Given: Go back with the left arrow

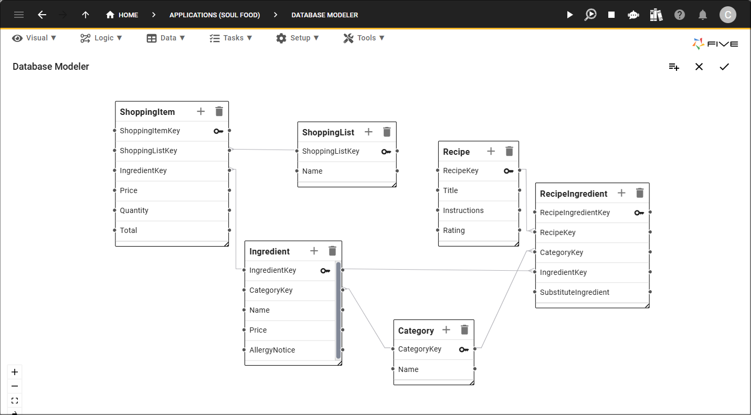Looking at the screenshot, I should tap(42, 15).
